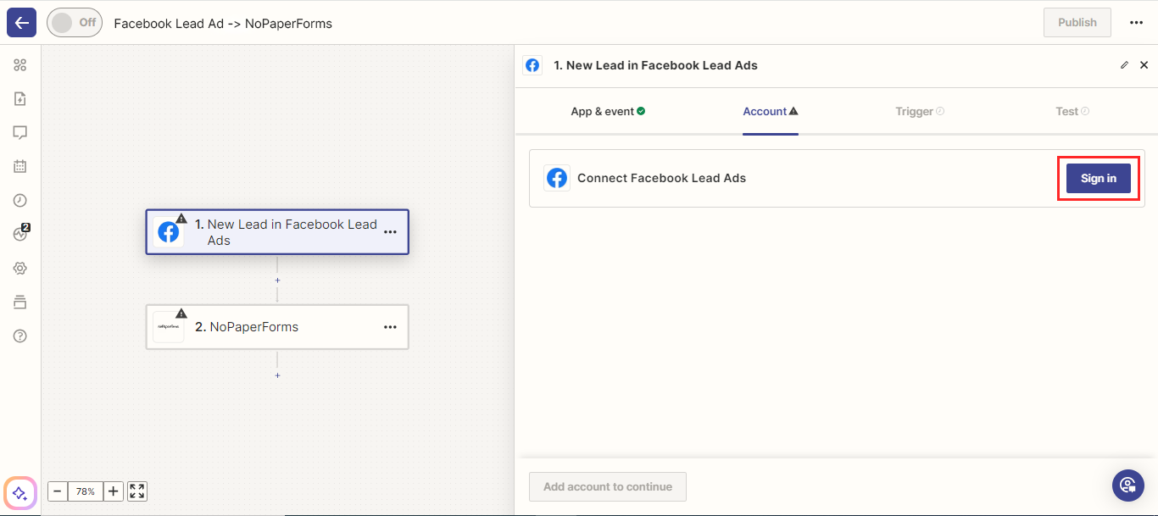Screen dimensions: 1158x516
Task: Click the Add account to continue button
Action: click(x=608, y=486)
